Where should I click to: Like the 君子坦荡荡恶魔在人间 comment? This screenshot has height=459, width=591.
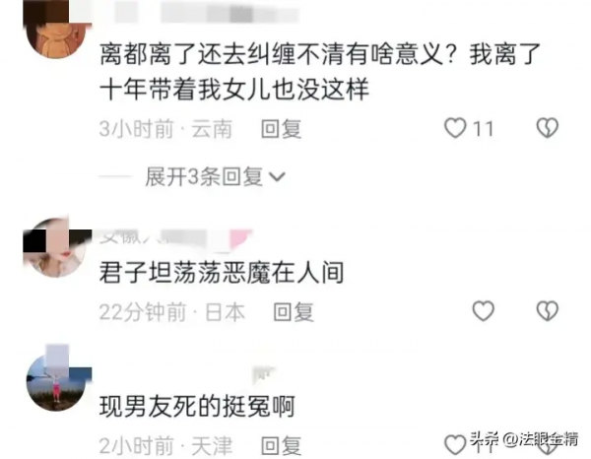click(x=484, y=311)
